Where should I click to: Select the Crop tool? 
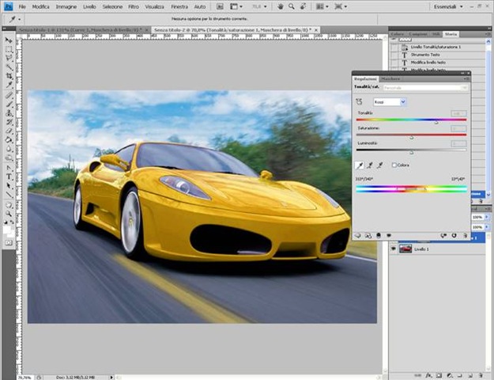click(x=9, y=76)
